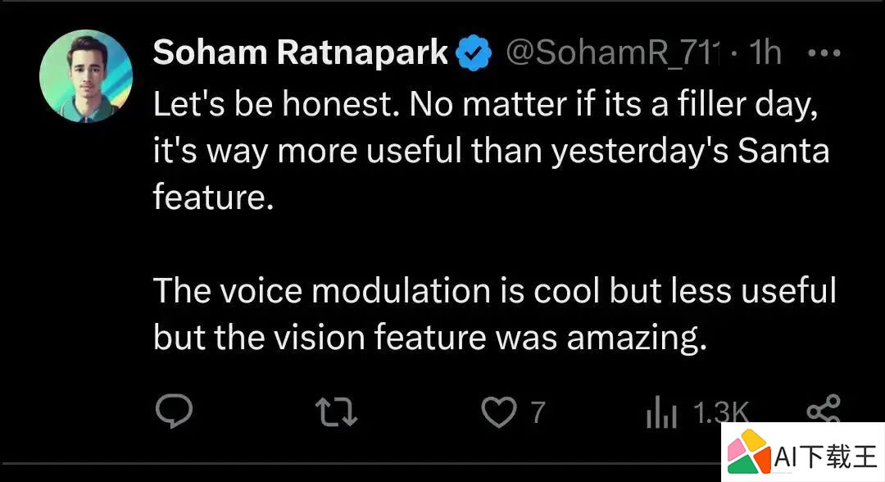This screenshot has height=482, width=885.
Task: Repost the tweet using the retweet arrows icon
Action: tap(337, 412)
